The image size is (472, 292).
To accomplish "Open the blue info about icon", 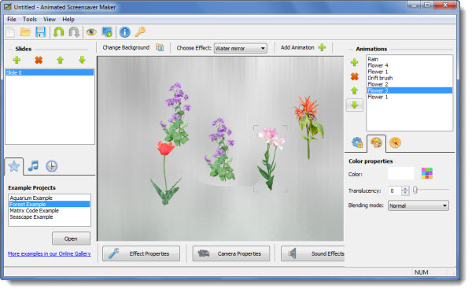I will coord(124,32).
